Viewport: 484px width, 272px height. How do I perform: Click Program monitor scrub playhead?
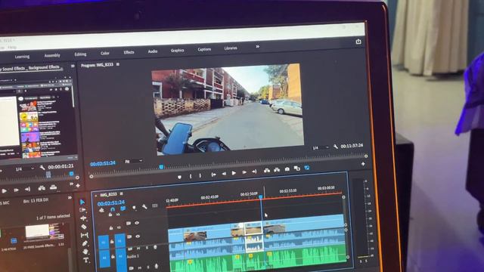(161, 167)
